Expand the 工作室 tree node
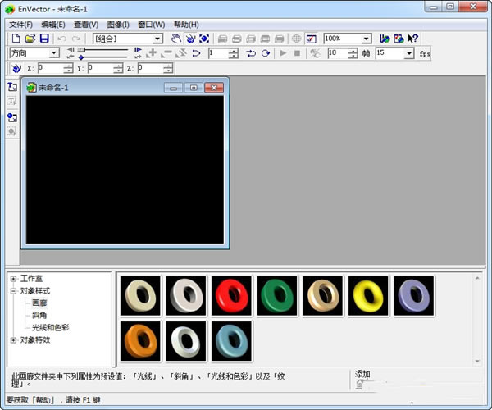Screen dimensions: 492x410 13,278
